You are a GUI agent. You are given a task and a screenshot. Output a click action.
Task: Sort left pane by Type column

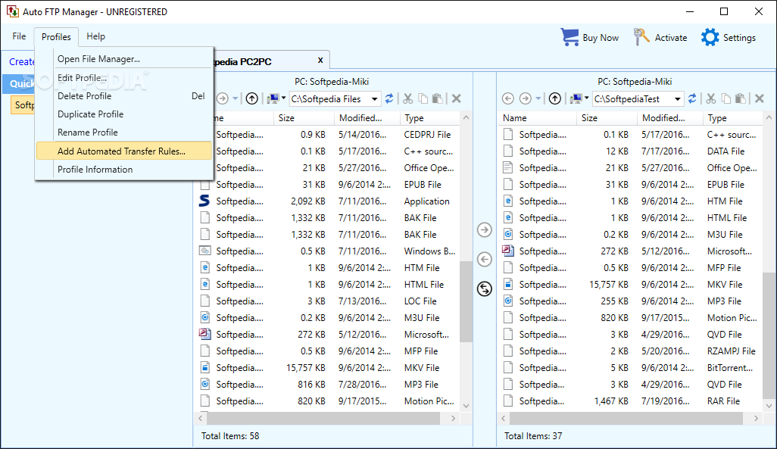tap(430, 118)
